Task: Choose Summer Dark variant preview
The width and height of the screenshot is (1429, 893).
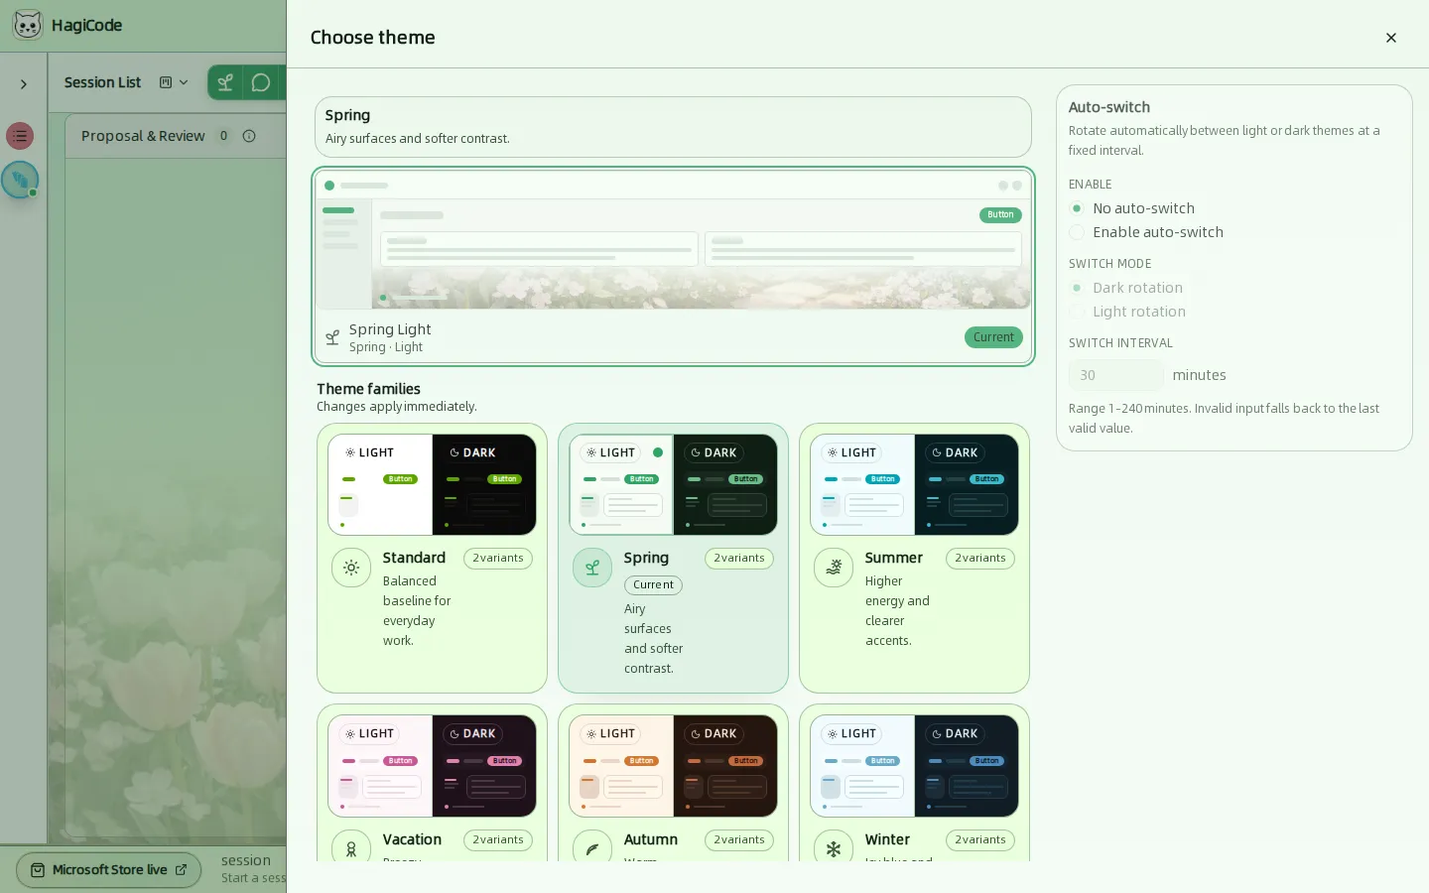Action: click(967, 485)
